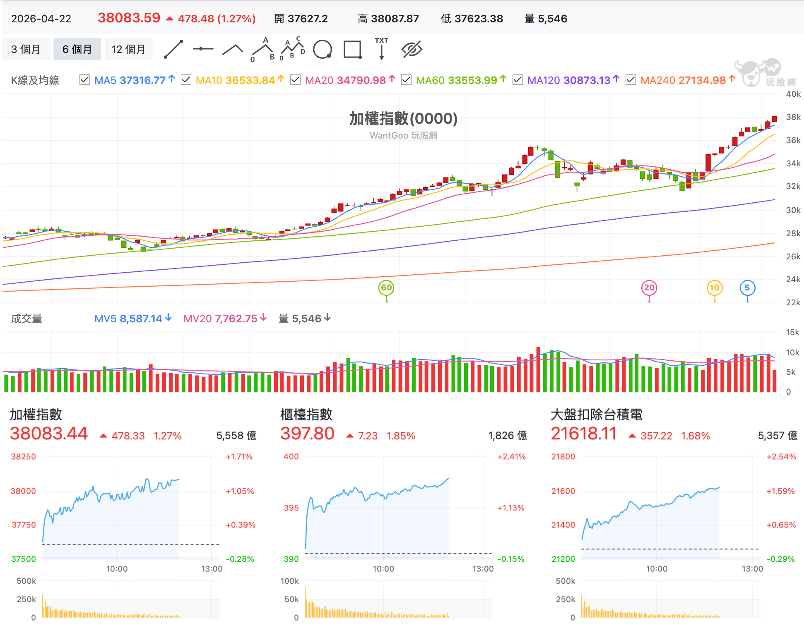This screenshot has width=804, height=628.
Task: Pick the 0-A-B-C-D wave pattern tool
Action: coord(293,49)
